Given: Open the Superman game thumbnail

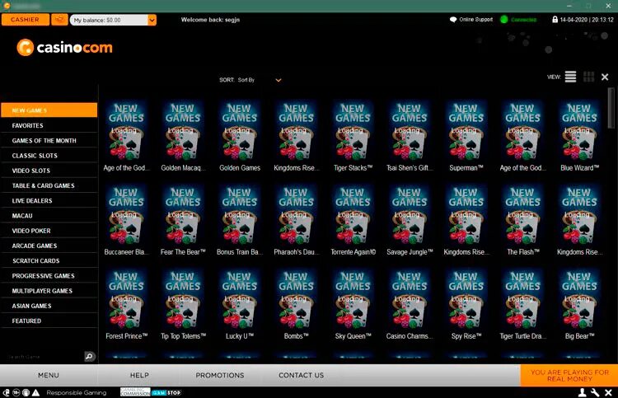Looking at the screenshot, I should coord(466,131).
